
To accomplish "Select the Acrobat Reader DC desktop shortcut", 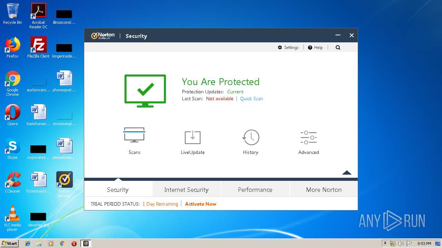I will (38, 16).
